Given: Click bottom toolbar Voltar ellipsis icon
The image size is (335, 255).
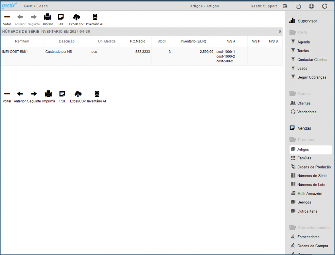Looking at the screenshot, I should pos(7,94).
